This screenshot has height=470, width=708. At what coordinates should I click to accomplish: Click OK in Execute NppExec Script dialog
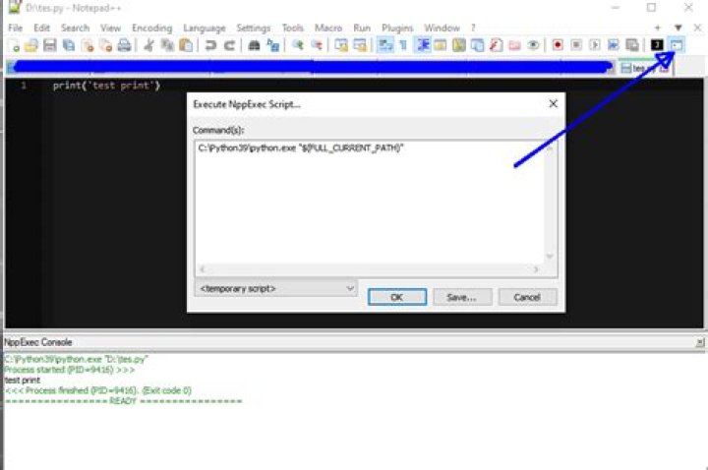pyautogui.click(x=397, y=297)
